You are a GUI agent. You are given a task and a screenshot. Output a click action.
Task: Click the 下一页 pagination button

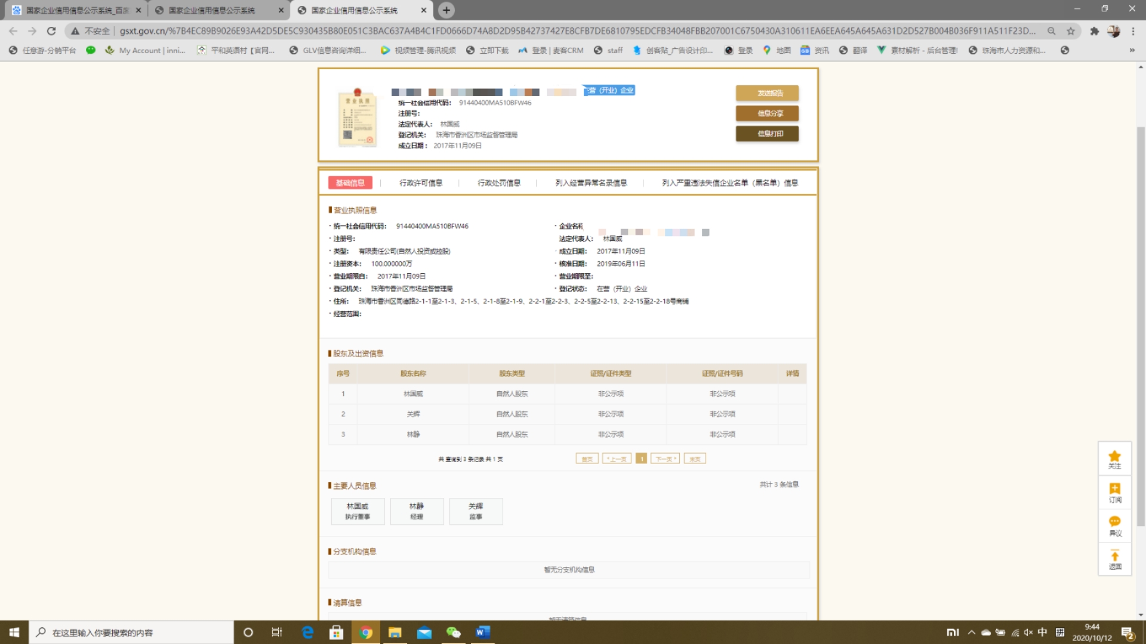coord(665,459)
